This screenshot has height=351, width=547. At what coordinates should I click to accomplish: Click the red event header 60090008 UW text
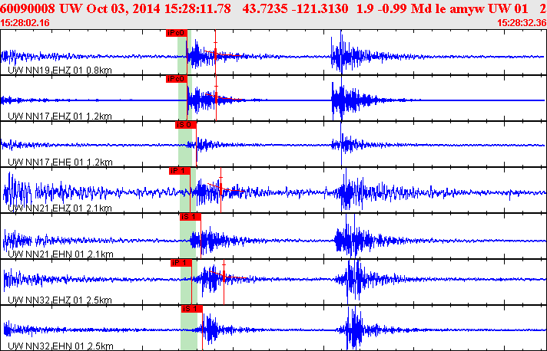41,8
